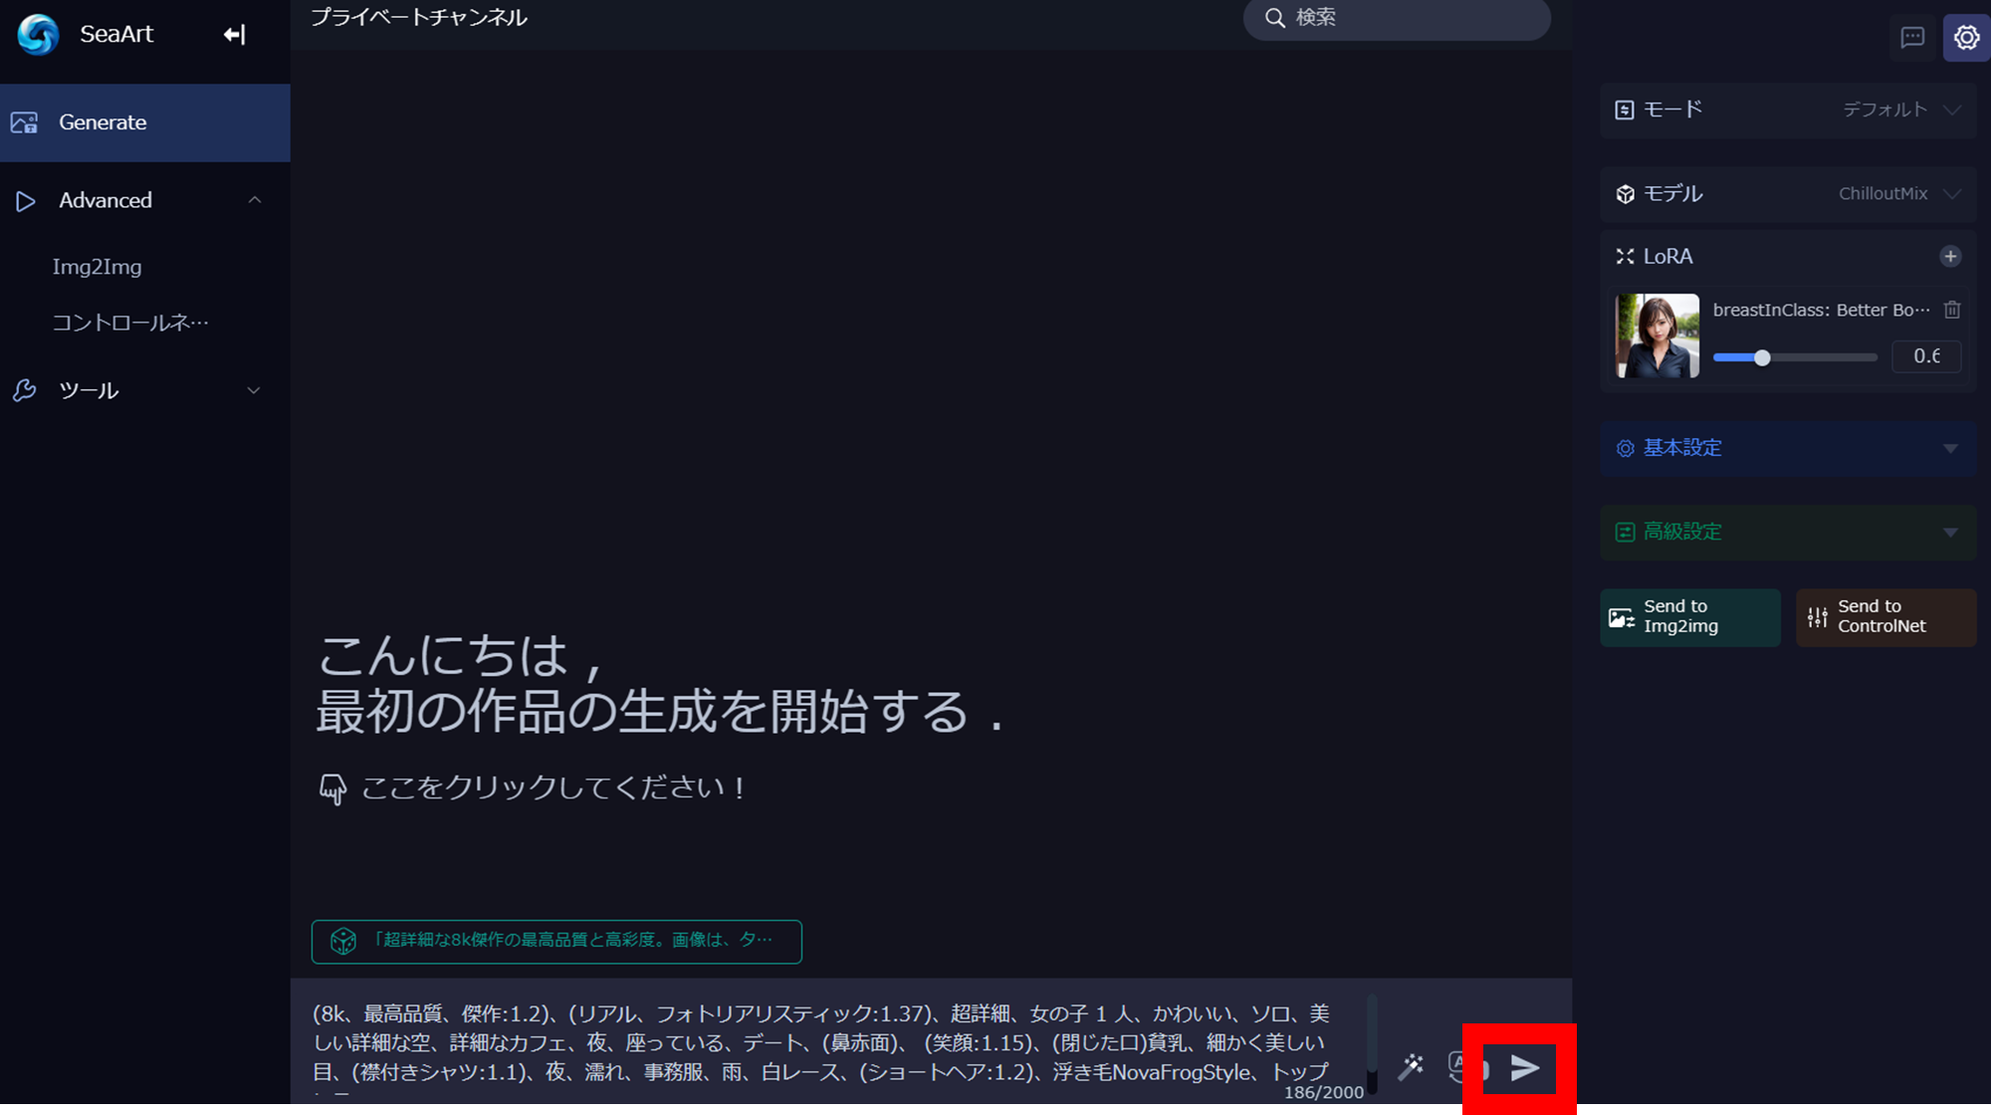Click the send arrow to generate image
This screenshot has height=1115, width=1991.
click(x=1524, y=1068)
